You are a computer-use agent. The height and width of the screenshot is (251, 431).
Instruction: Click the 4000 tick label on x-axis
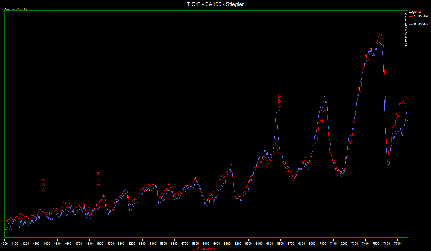tap(4, 244)
